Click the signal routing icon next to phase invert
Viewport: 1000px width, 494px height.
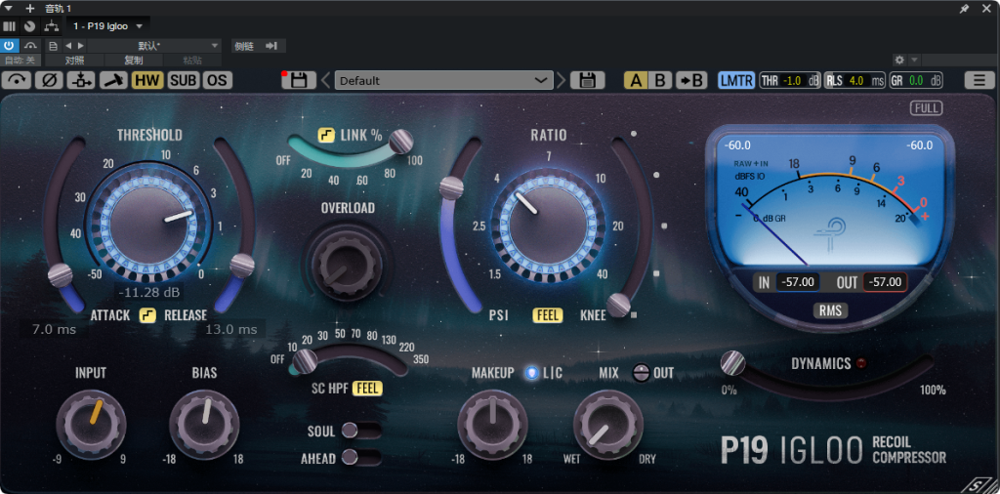tap(82, 80)
